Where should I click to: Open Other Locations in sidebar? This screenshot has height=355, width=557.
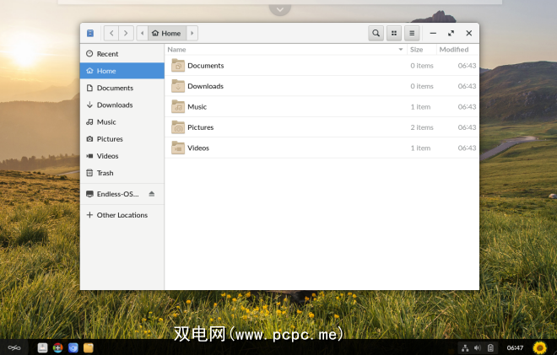(122, 215)
